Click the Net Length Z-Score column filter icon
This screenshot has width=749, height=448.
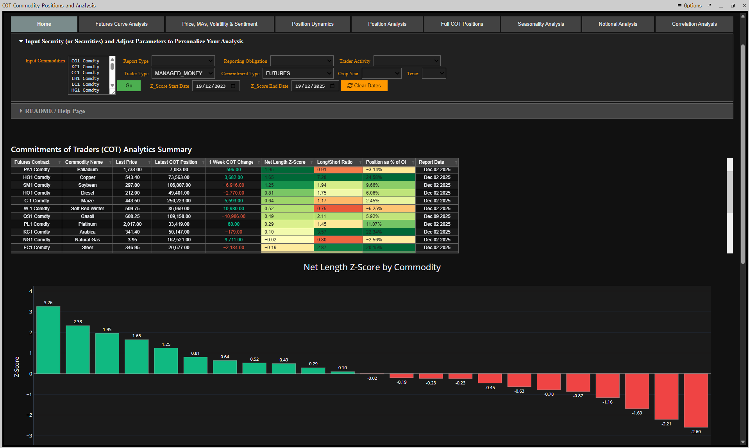coord(311,162)
